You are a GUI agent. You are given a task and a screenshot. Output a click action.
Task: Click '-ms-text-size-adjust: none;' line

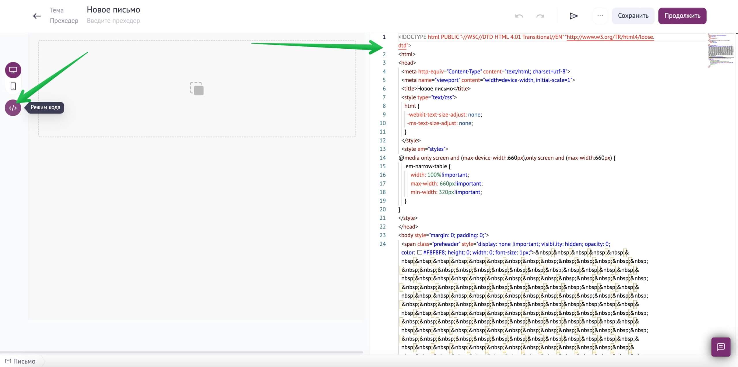[x=440, y=123]
